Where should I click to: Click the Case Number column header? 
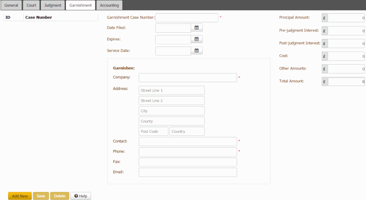pyautogui.click(x=39, y=17)
